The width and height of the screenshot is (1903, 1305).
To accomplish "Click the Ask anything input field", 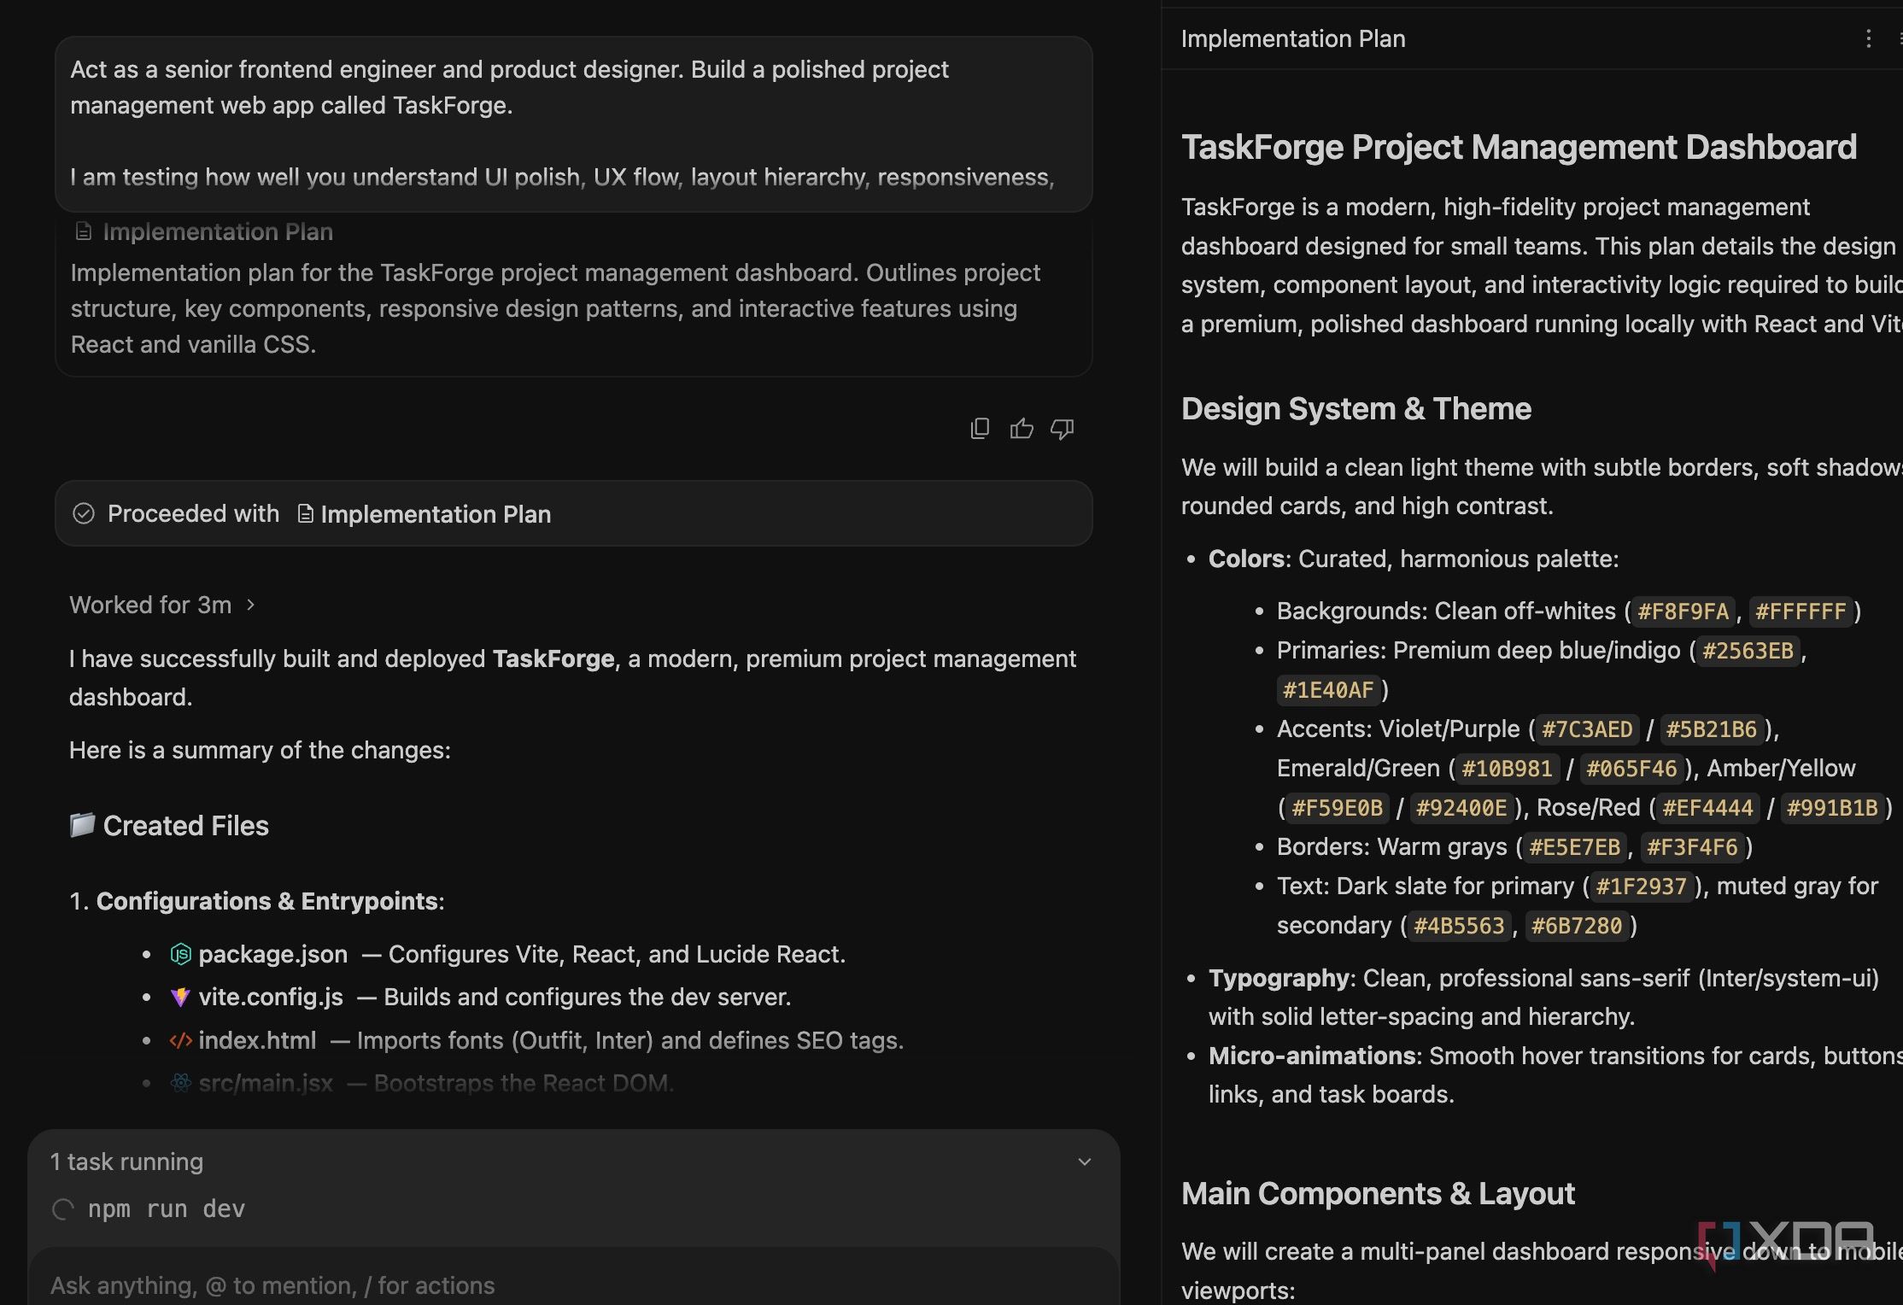I will [572, 1285].
